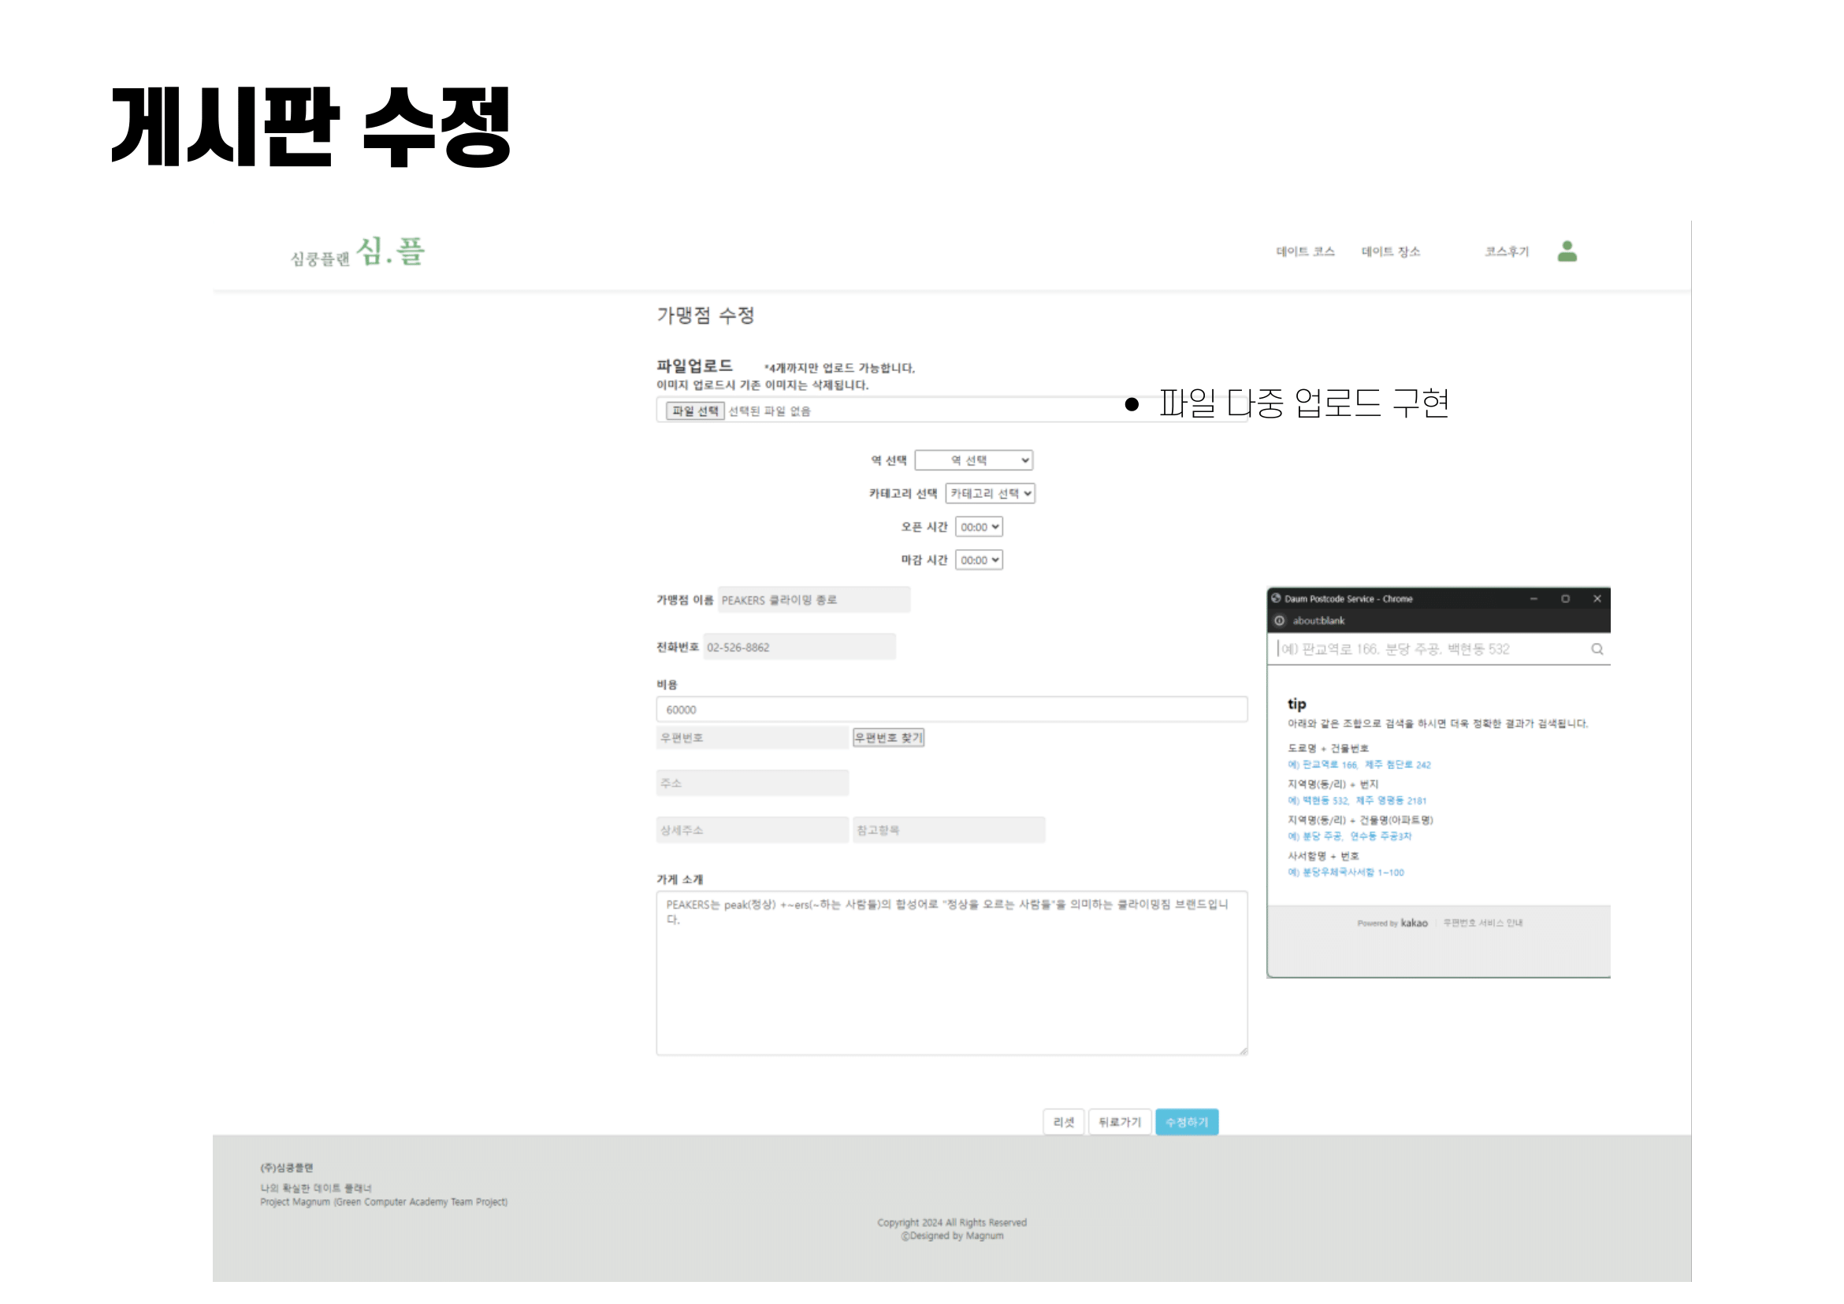Viewport: 1844px width, 1304px height.
Task: Click the site info icon beside about:blank
Action: click(x=1280, y=621)
